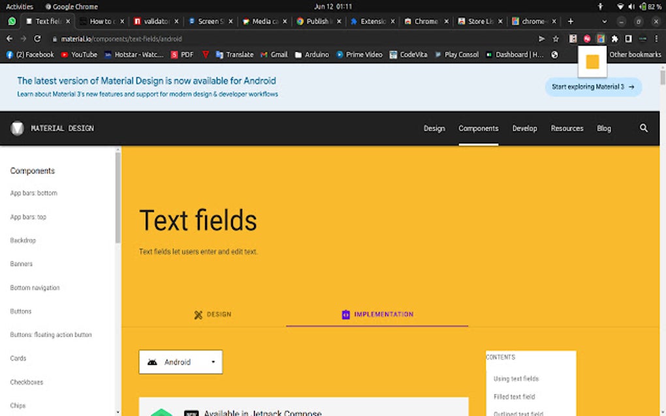Click the Android robot icon in platform selector
The width and height of the screenshot is (666, 416).
click(x=151, y=362)
